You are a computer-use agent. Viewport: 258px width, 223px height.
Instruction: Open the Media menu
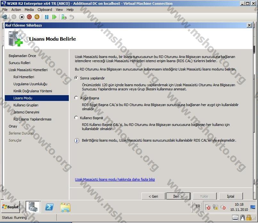click(29, 10)
